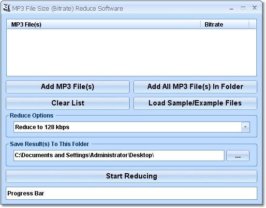Click inside the empty MP3 file list
The width and height of the screenshot is (266, 208).
pos(132,52)
